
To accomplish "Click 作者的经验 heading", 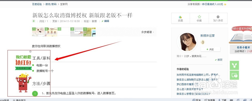I will (x=183, y=69).
